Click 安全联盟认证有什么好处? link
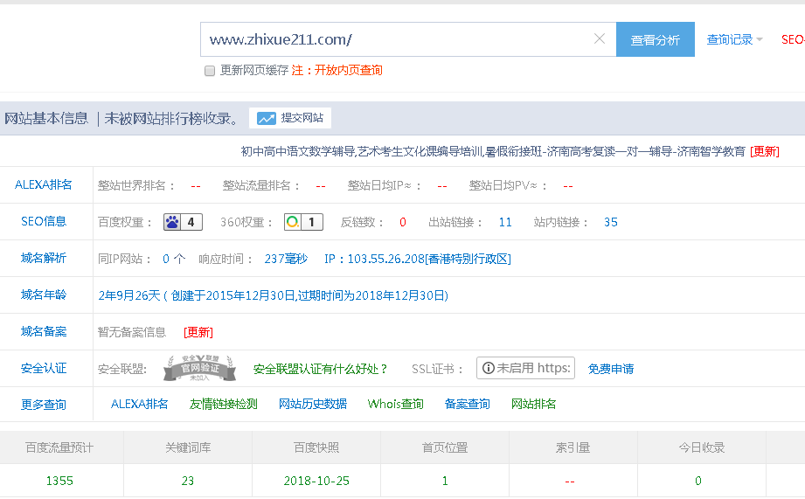The image size is (805, 499). [320, 369]
